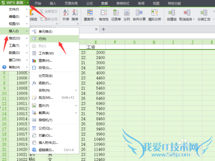
Task: Click the subtotal (分类汇总) icon
Action: 204,12
